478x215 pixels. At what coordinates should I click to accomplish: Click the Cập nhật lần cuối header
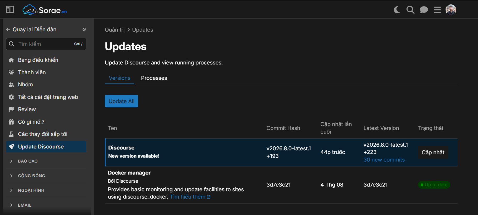tap(336, 128)
